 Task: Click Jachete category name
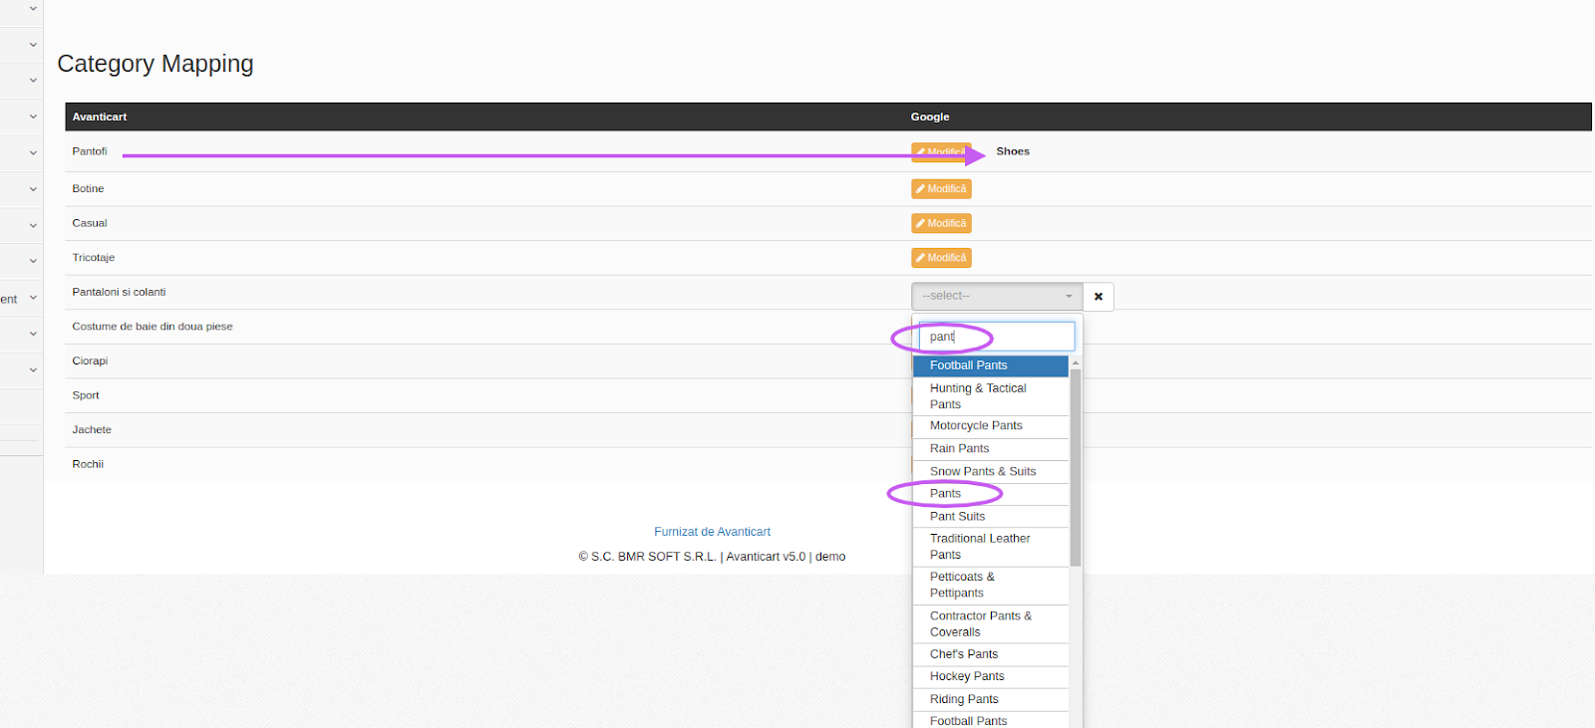click(92, 430)
